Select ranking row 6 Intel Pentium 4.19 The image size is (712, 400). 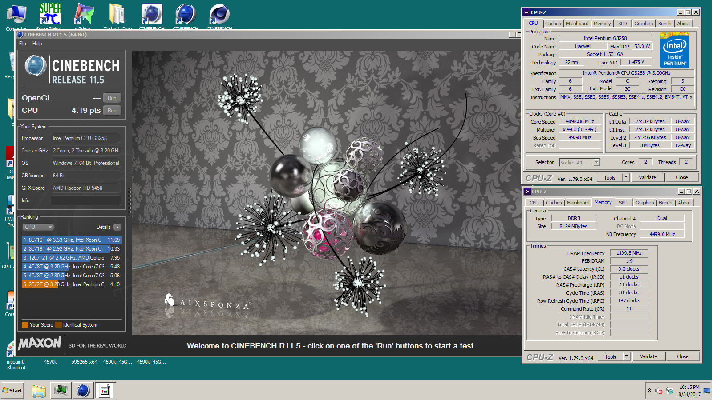tap(71, 284)
